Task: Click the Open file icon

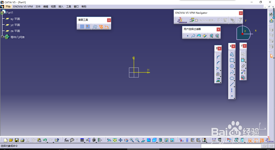Action: [x=11, y=140]
